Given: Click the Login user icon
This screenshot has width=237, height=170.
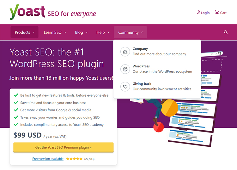Looking at the screenshot, I should [x=199, y=12].
